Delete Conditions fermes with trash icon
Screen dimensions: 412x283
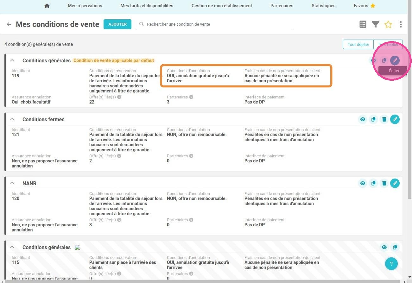[384, 119]
